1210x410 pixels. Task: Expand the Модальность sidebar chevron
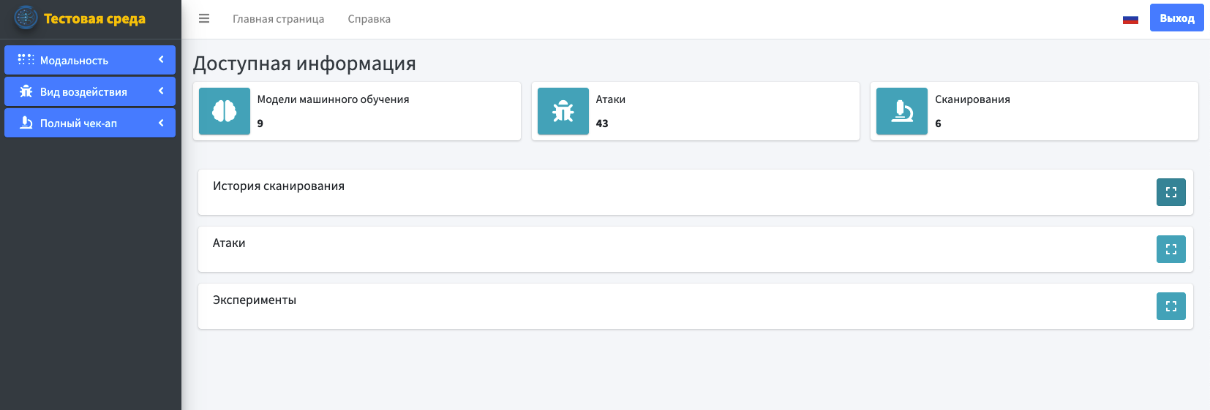(161, 60)
